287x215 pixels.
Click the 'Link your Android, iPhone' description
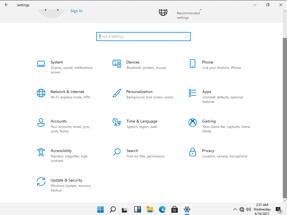[222, 68]
